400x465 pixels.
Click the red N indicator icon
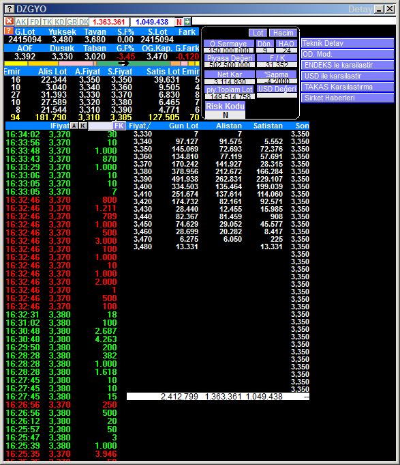pyautogui.click(x=179, y=22)
